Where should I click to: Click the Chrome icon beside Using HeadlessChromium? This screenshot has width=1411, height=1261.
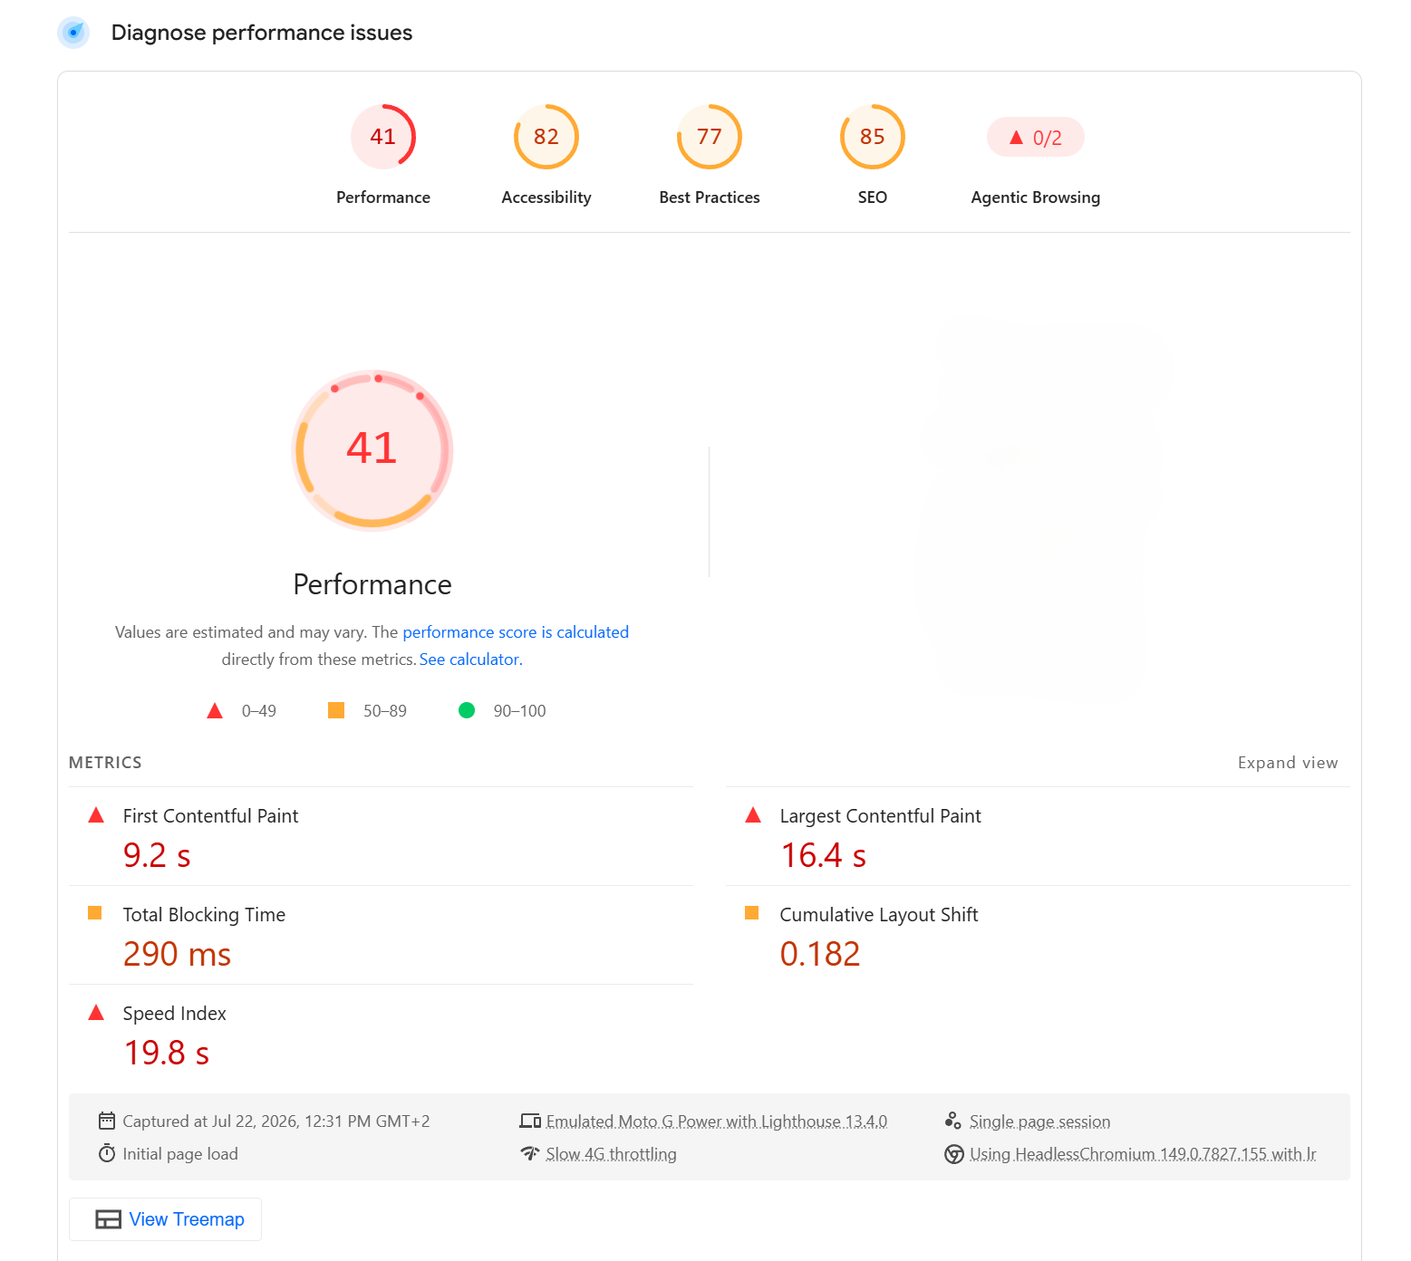click(x=954, y=1154)
